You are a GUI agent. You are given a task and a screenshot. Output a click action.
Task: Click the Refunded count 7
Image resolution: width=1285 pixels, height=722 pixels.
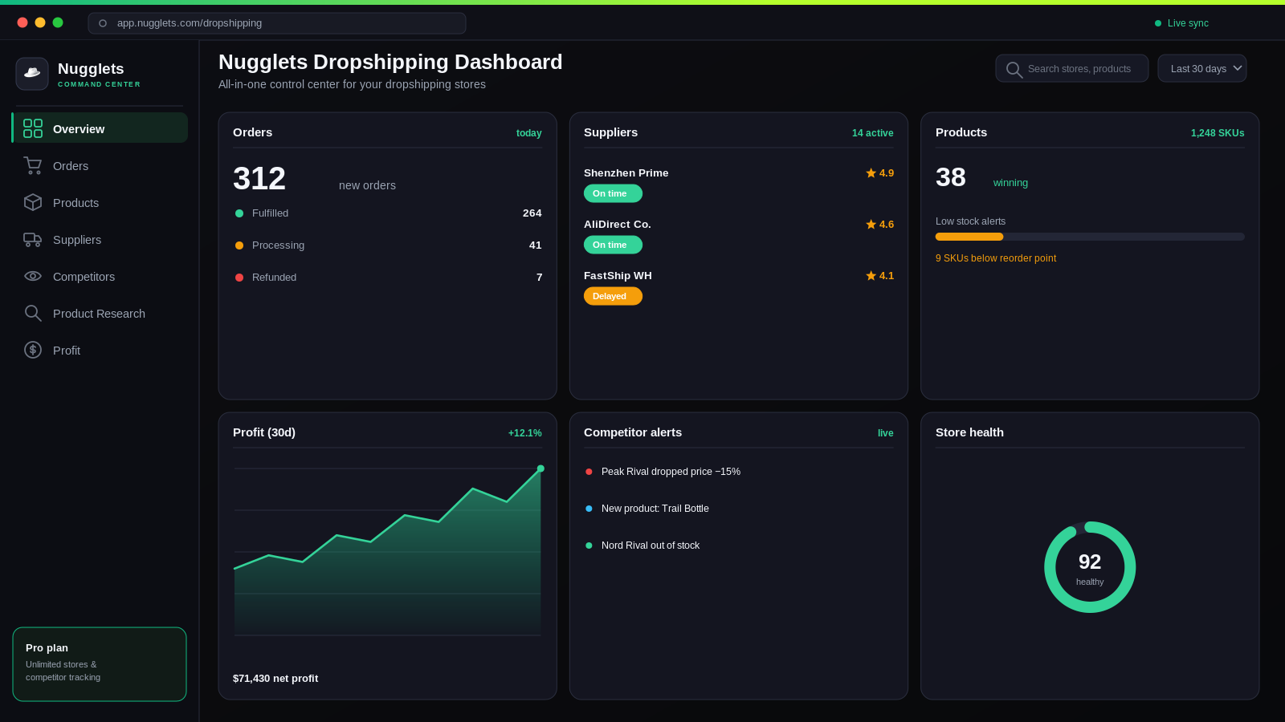pyautogui.click(x=539, y=278)
